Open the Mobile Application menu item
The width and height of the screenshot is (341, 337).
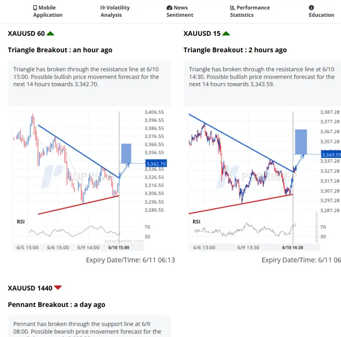click(48, 11)
